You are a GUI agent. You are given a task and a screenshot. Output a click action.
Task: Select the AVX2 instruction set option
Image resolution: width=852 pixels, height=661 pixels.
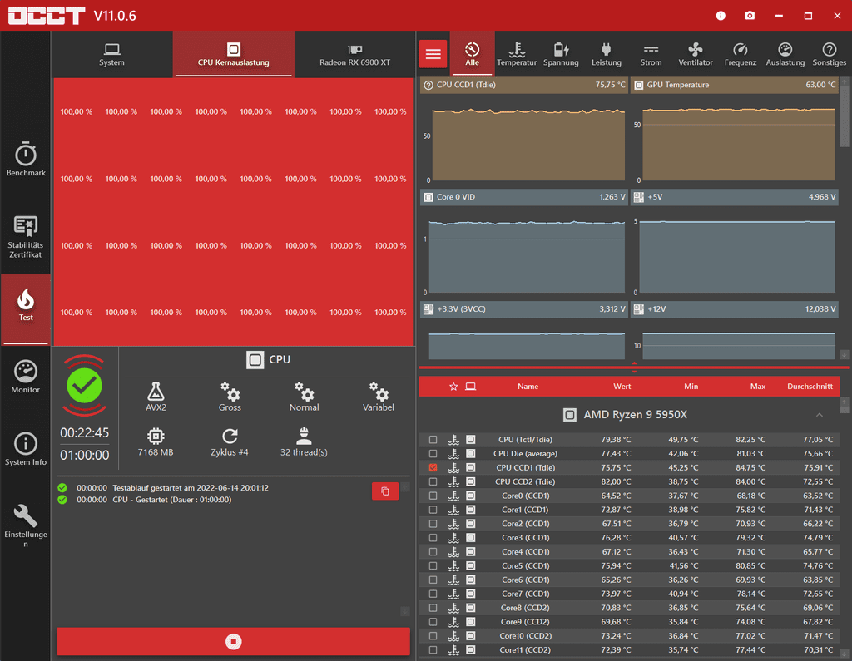coord(156,397)
